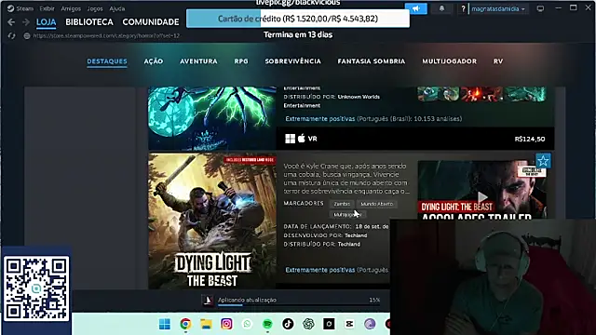Click the Dying Light description text

(x=346, y=179)
